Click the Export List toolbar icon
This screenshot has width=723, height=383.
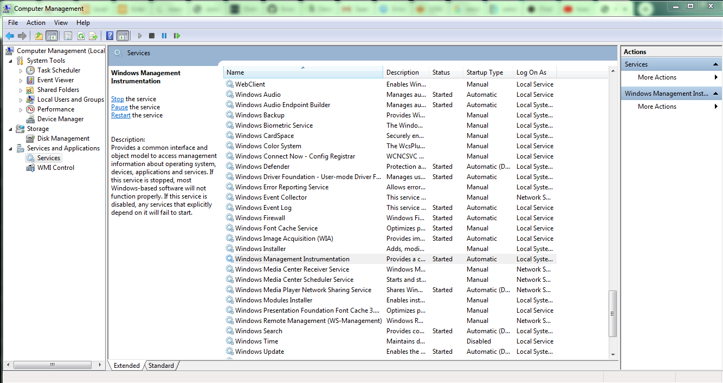pos(93,36)
